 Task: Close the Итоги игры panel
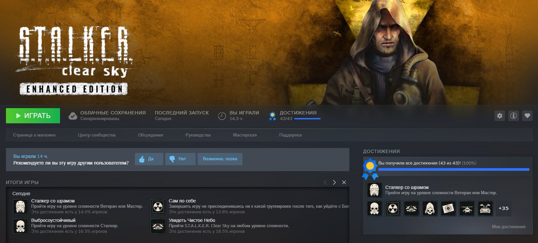pyautogui.click(x=344, y=182)
